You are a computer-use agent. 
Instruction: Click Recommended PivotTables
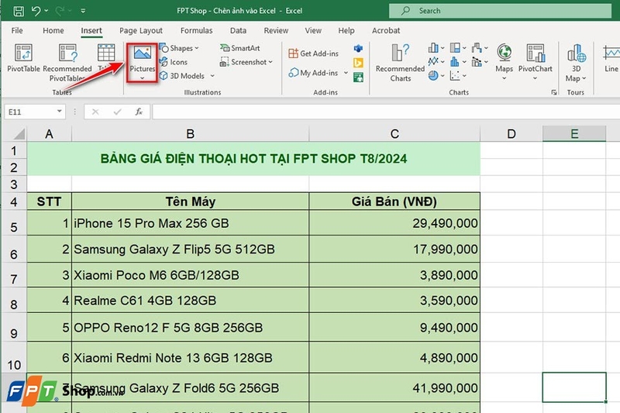click(x=67, y=63)
